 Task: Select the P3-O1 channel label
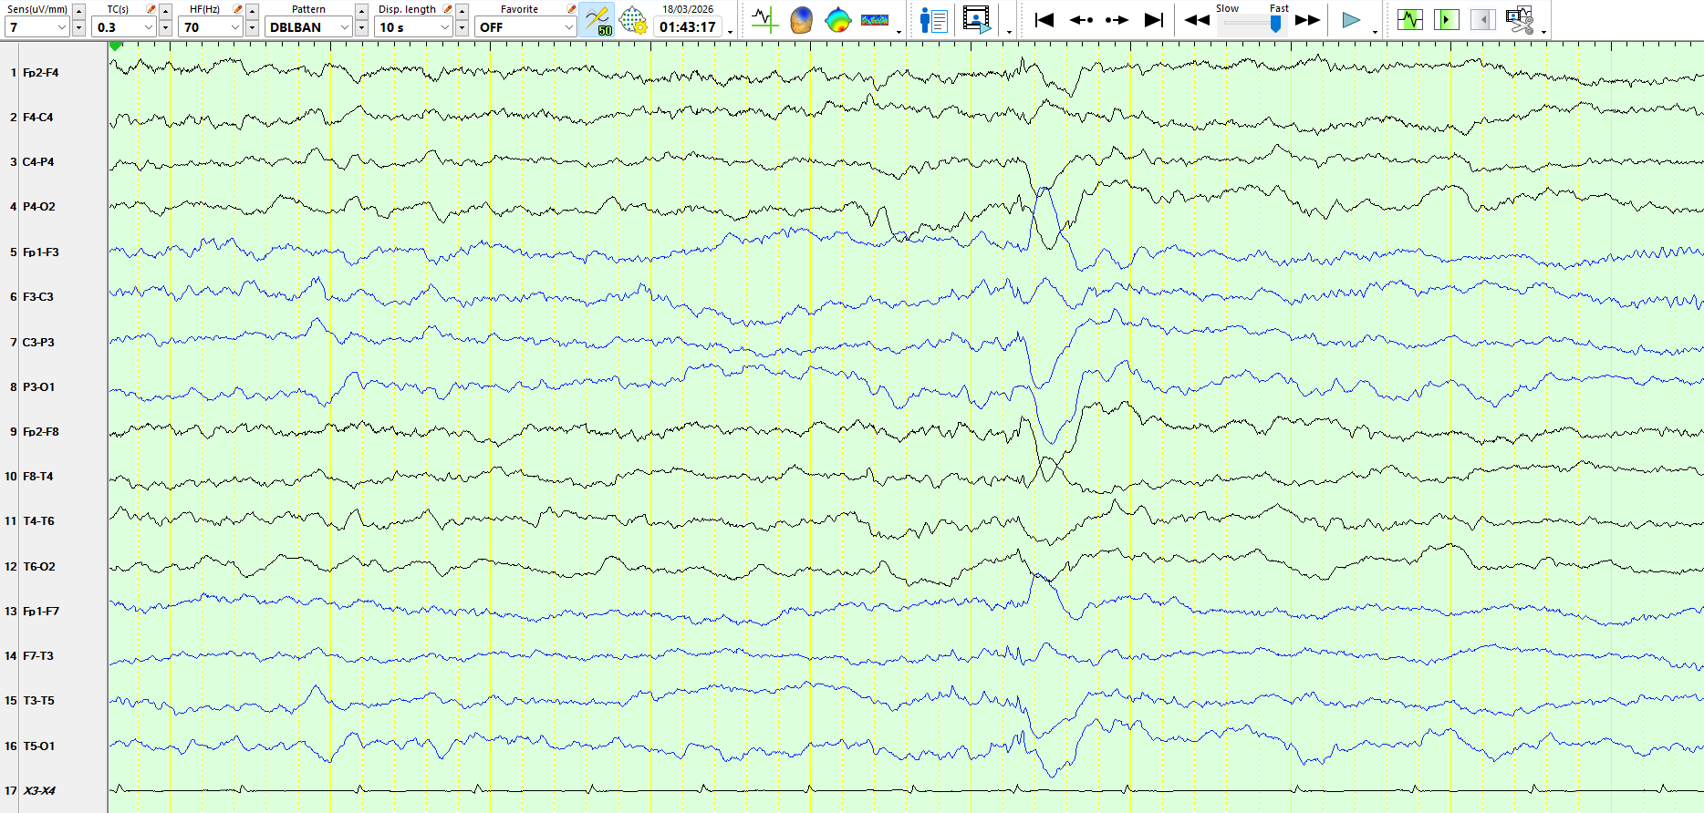[38, 387]
